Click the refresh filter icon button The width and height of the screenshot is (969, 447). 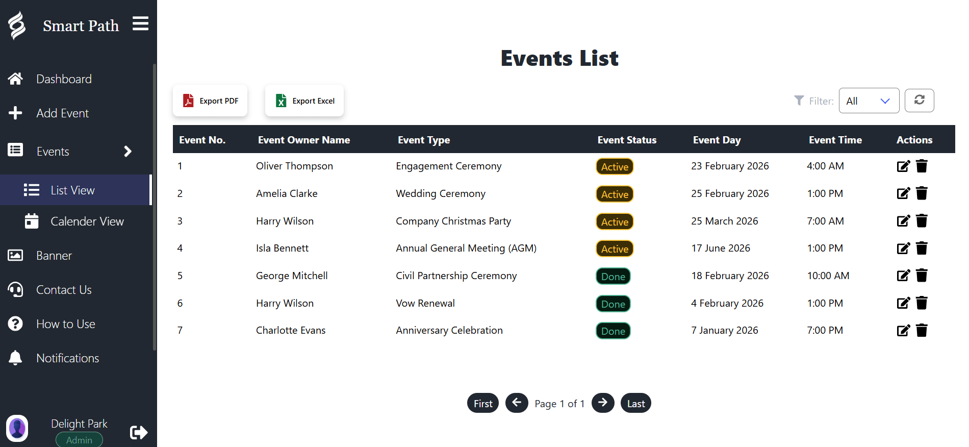coord(919,101)
